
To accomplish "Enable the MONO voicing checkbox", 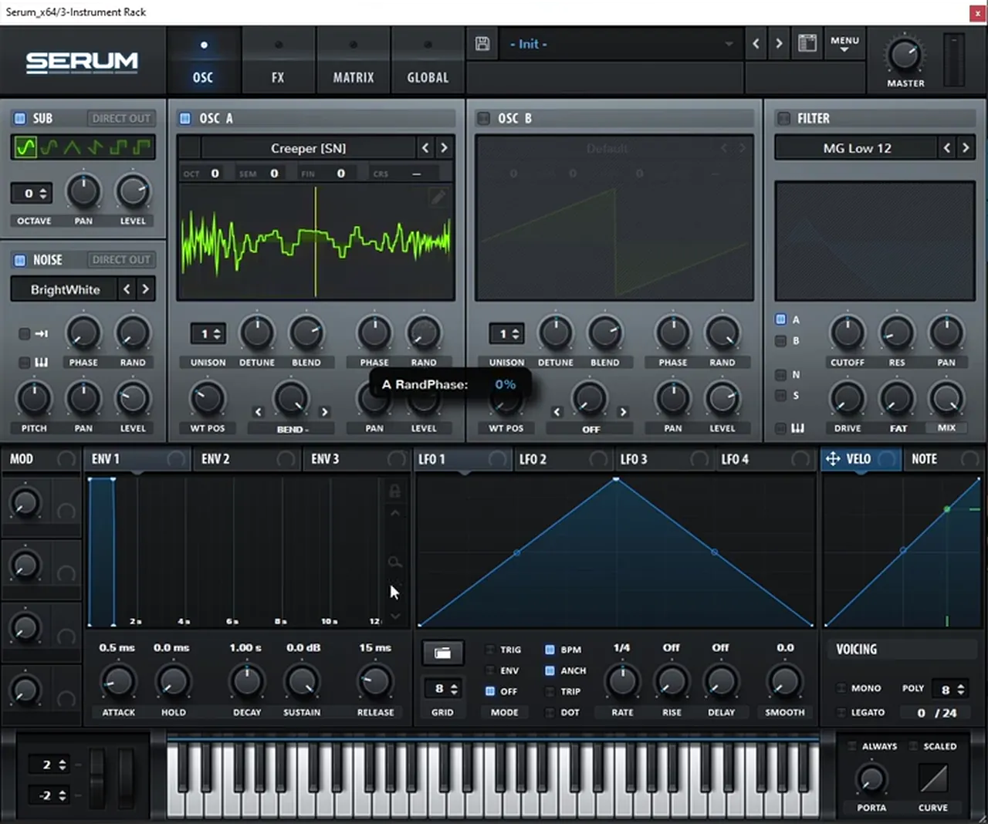I will coord(841,687).
